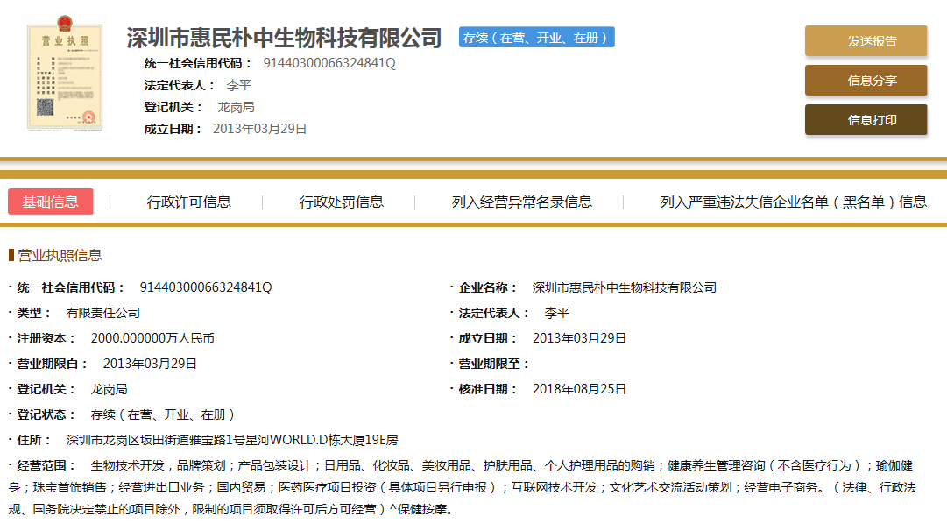Switch to the 行政许可信息 tab
Image resolution: width=947 pixels, height=524 pixels.
[x=188, y=202]
